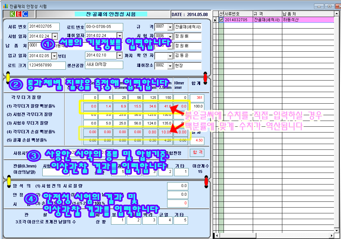
Task: Click the 확인자 name field 김동운
Action: tap(188, 56)
